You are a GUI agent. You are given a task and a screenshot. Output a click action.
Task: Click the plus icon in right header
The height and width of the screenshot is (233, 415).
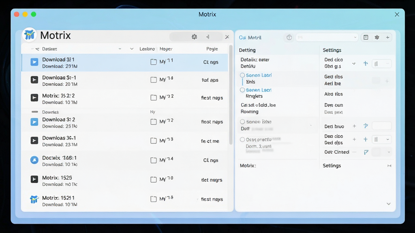point(387,38)
